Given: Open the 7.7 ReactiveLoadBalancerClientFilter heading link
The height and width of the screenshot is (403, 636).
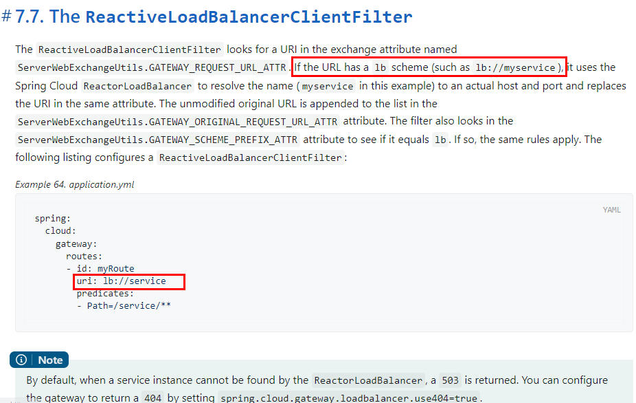Looking at the screenshot, I should [214, 17].
